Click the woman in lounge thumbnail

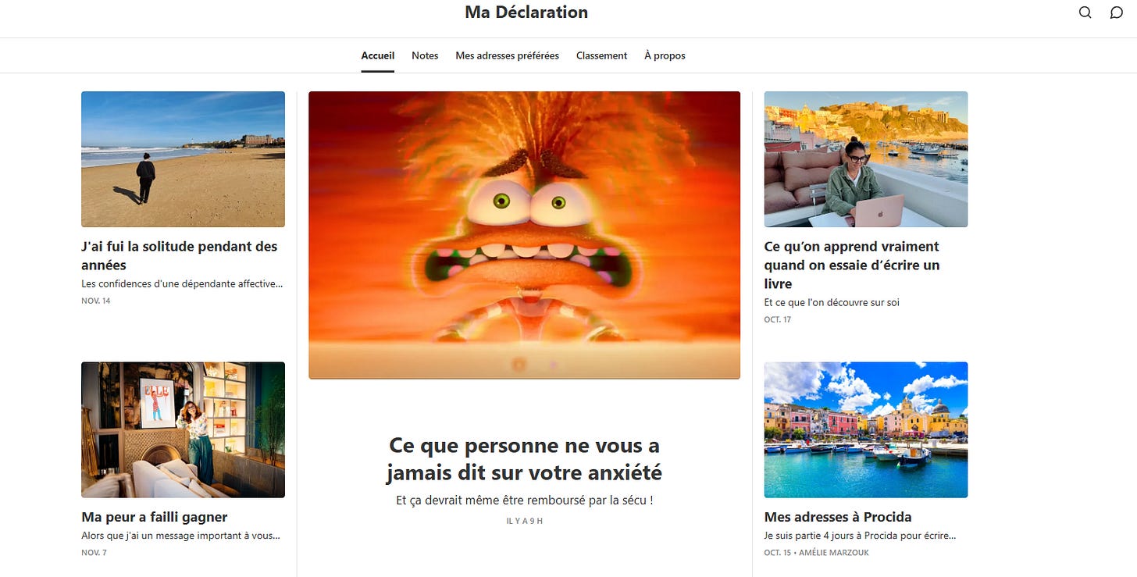tap(183, 429)
